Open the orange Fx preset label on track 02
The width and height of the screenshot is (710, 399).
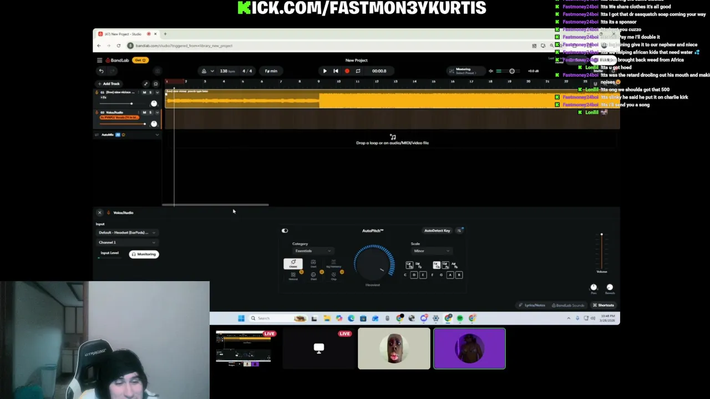119,117
